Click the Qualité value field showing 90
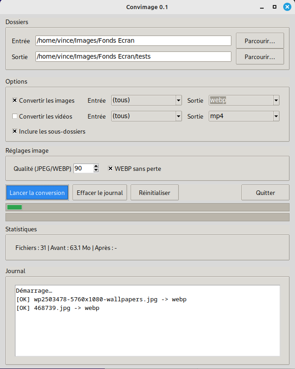Viewport: 295px width, 369px height. click(83, 169)
